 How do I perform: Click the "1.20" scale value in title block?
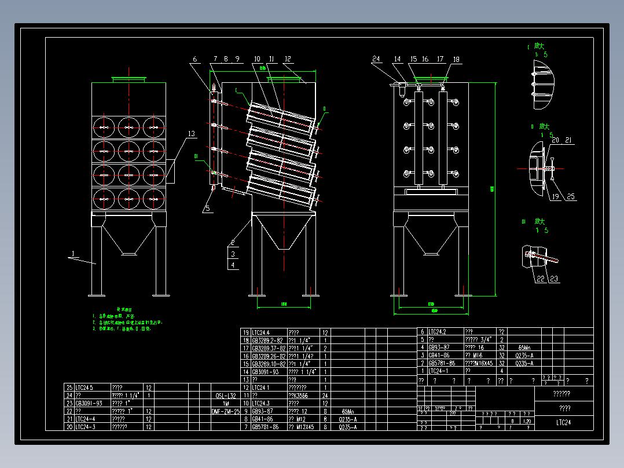tap(527, 421)
